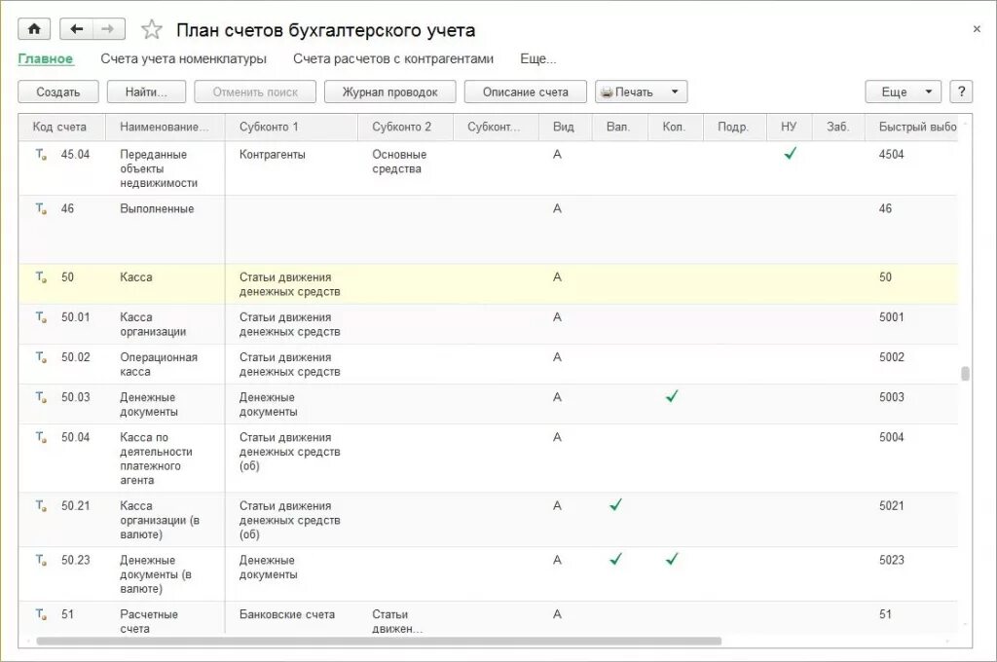Open the Главное section

[x=46, y=58]
